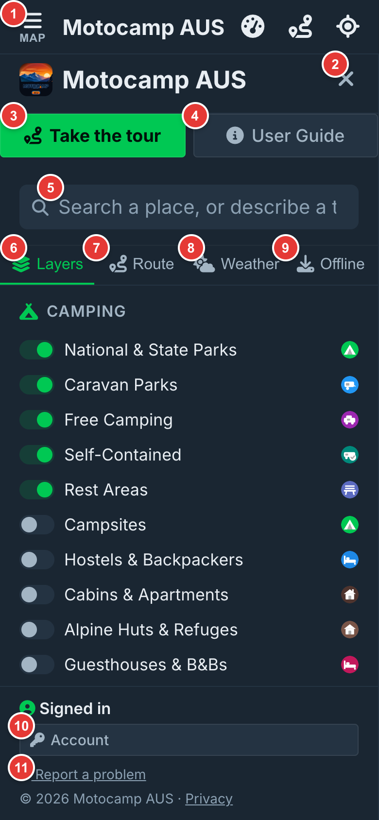The height and width of the screenshot is (820, 379).
Task: Tap the locate-me crosshair icon
Action: (348, 27)
